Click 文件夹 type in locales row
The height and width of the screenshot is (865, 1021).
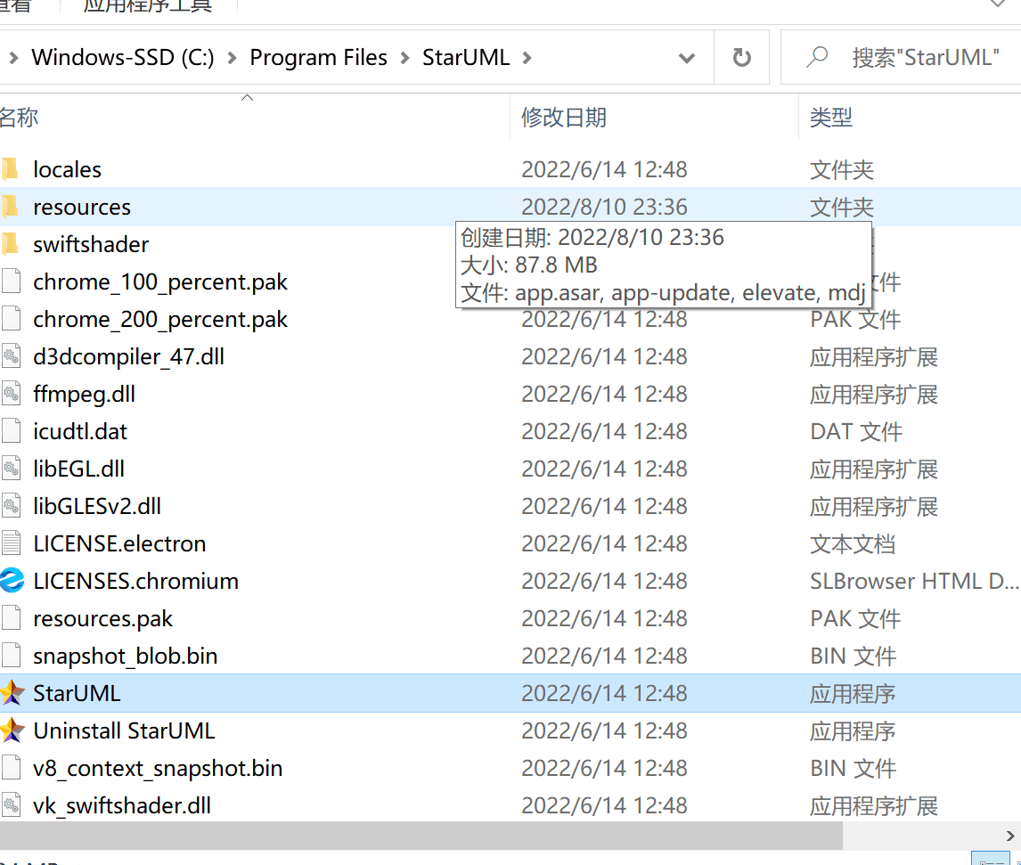point(841,169)
